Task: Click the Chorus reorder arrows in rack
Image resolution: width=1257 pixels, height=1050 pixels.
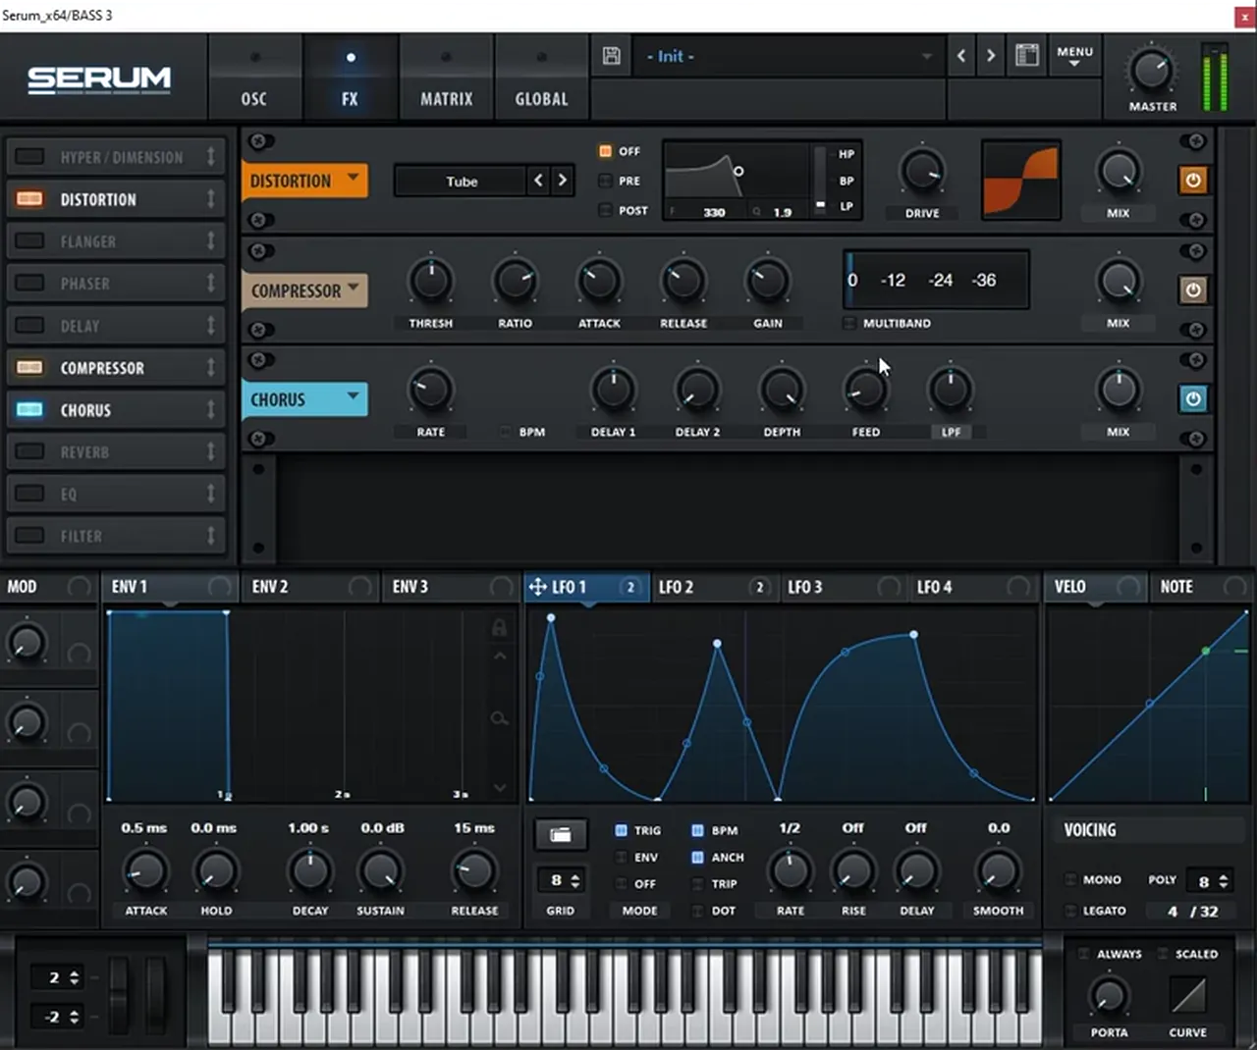Action: pos(210,410)
